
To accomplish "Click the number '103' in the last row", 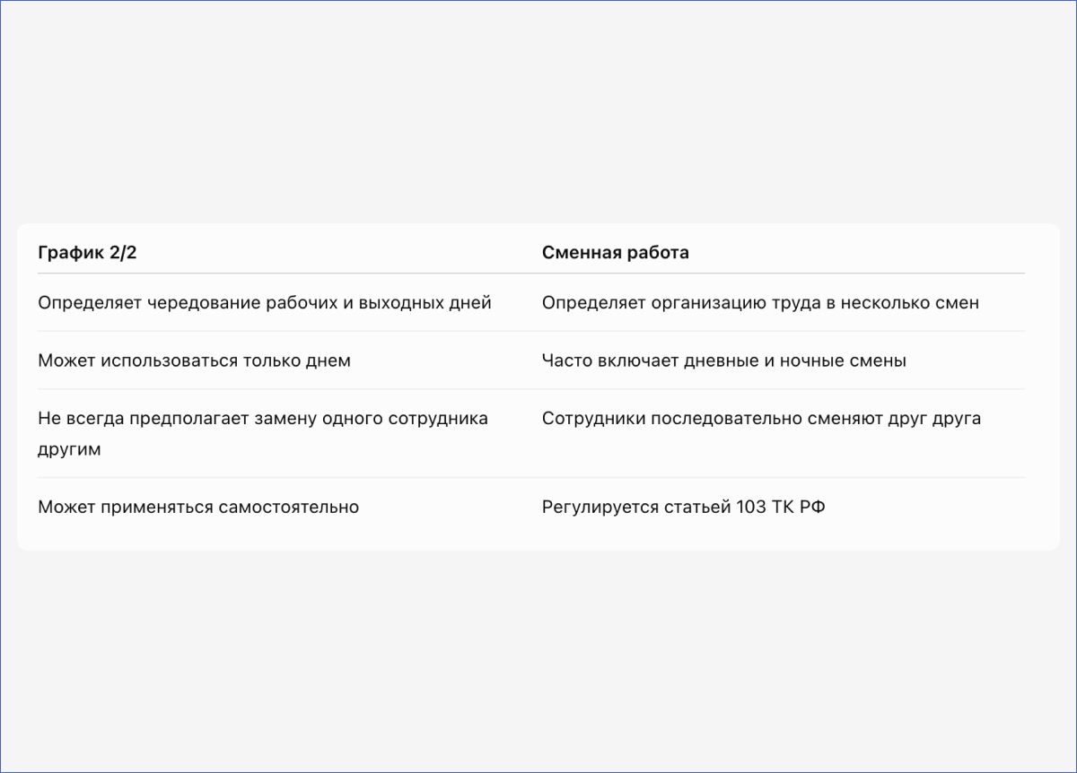I will [750, 508].
